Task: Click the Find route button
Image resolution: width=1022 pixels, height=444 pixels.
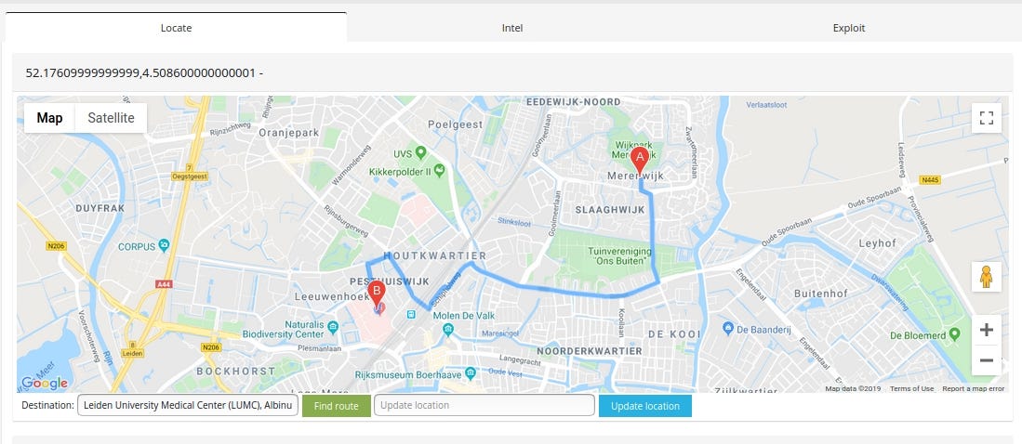Action: coord(337,406)
